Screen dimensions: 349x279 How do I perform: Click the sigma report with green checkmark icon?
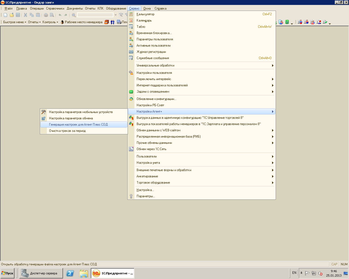pos(325,22)
